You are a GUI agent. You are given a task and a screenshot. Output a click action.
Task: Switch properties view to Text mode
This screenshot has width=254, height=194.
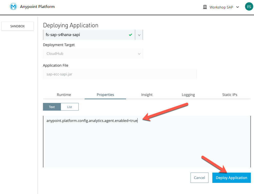[52, 107]
